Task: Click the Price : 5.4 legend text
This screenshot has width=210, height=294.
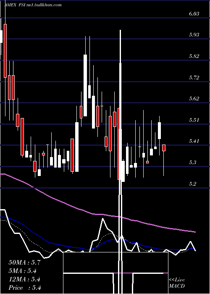Action: pyautogui.click(x=25, y=288)
